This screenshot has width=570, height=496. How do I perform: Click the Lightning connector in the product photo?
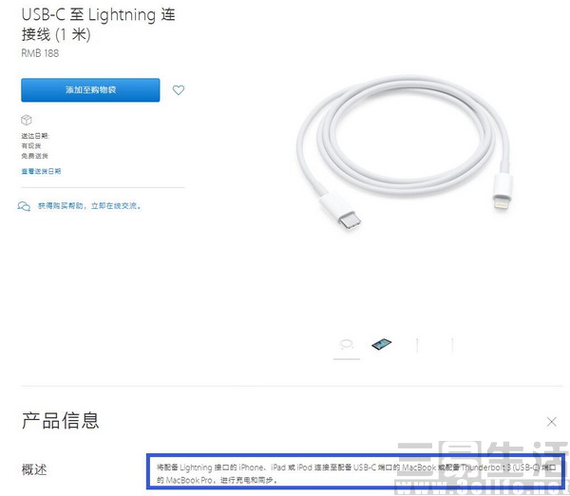tap(502, 192)
